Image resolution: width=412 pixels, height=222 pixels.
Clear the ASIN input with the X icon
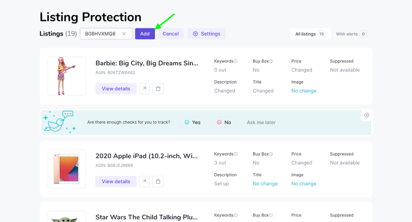124,34
